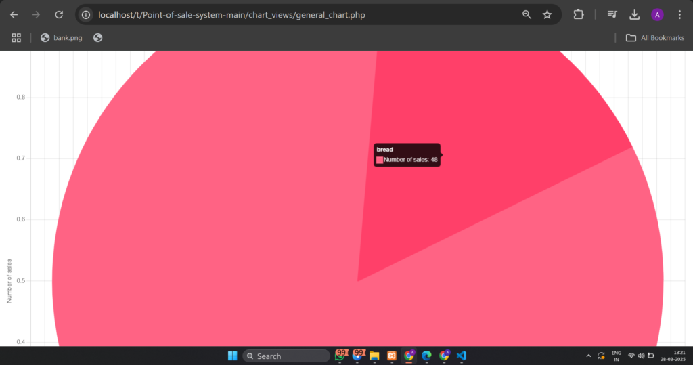Open Visual Studio Code from taskbar
Screen dimensions: 693x365
[x=462, y=356]
